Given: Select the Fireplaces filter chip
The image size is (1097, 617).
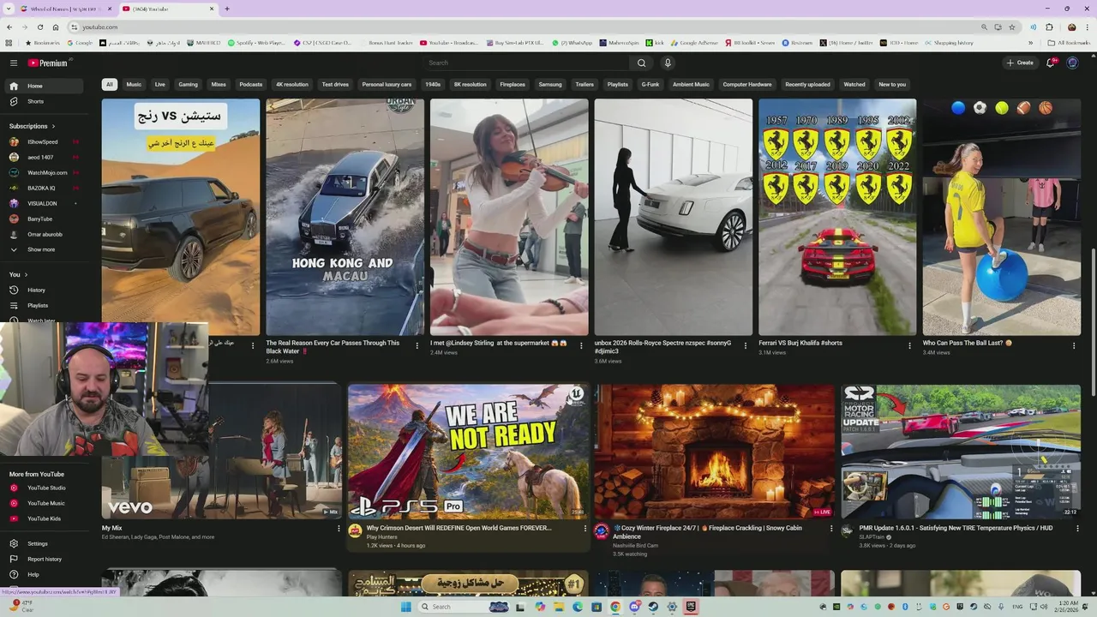Looking at the screenshot, I should [513, 84].
